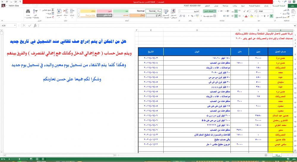
Task: Apply the pink Bad cell style
Action: click(x=104, y=11)
